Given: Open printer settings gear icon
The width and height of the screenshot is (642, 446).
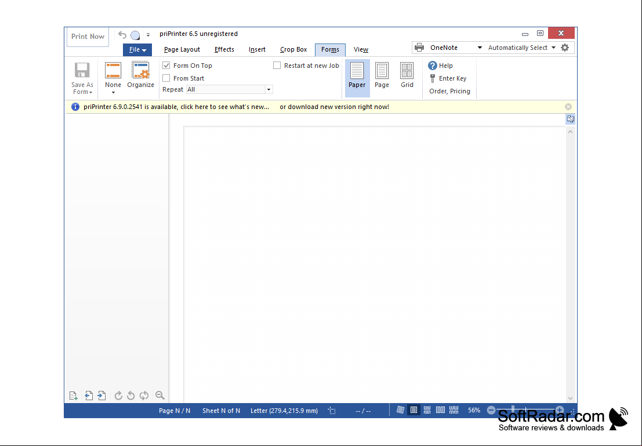Looking at the screenshot, I should point(565,48).
